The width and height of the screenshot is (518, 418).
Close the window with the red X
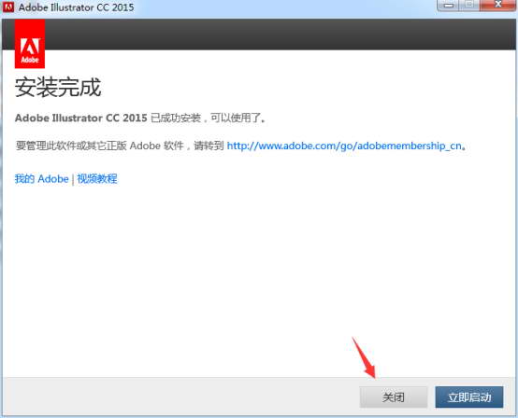coord(497,6)
